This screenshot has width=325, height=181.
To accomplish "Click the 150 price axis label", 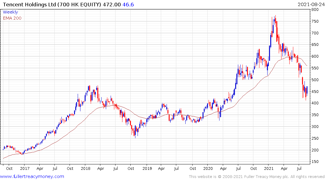I will click(x=315, y=162).
